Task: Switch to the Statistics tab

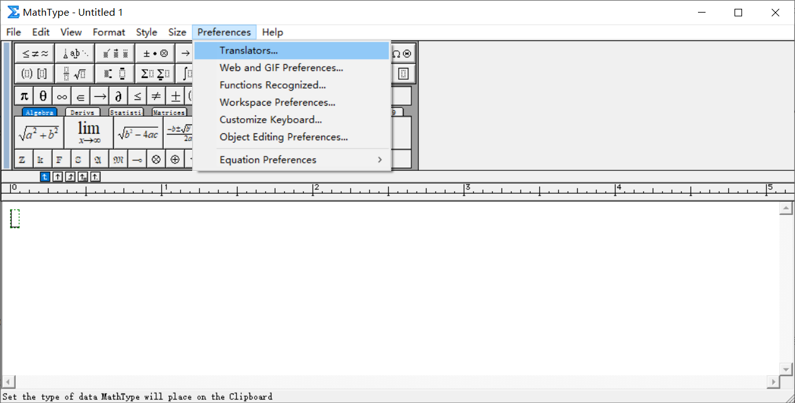Action: tap(126, 113)
